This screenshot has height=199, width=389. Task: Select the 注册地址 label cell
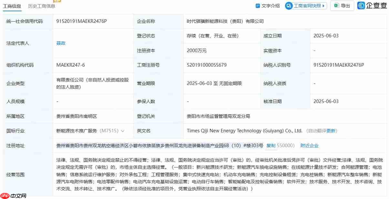tap(28, 146)
